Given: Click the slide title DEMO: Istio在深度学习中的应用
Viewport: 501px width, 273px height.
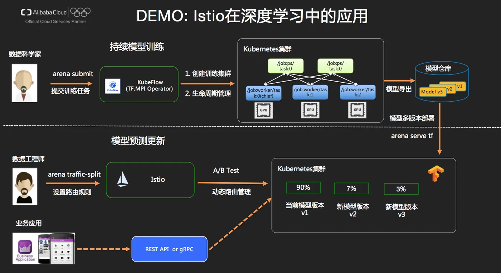Looking at the screenshot, I should tap(252, 16).
